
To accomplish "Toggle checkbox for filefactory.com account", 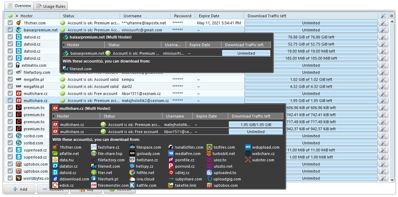I will click(10, 72).
